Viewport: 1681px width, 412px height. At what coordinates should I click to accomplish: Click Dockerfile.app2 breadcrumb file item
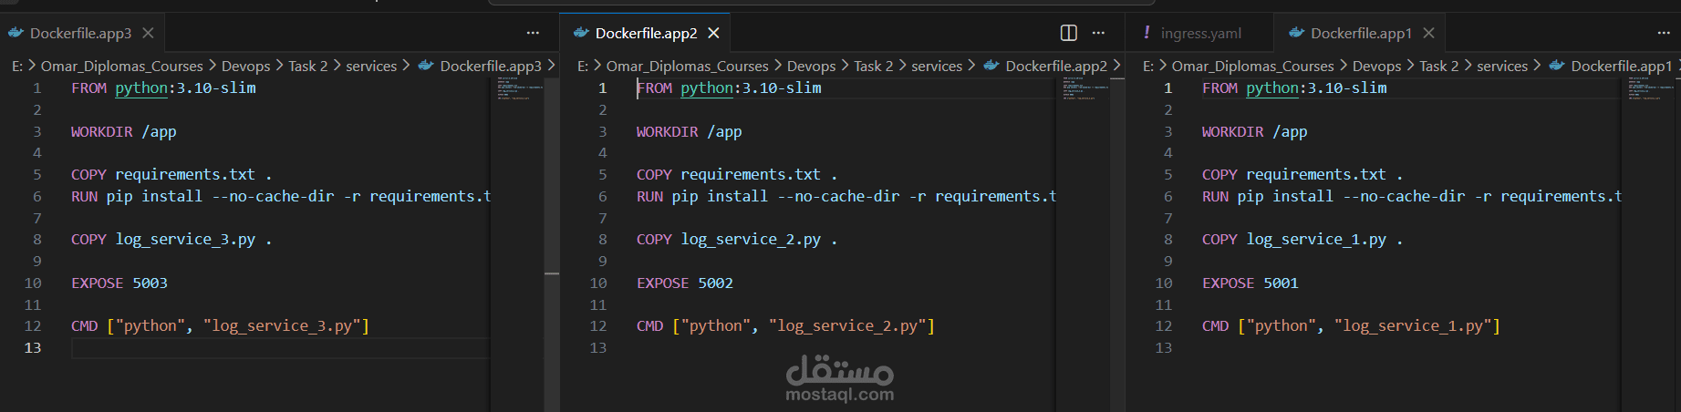pos(1055,66)
